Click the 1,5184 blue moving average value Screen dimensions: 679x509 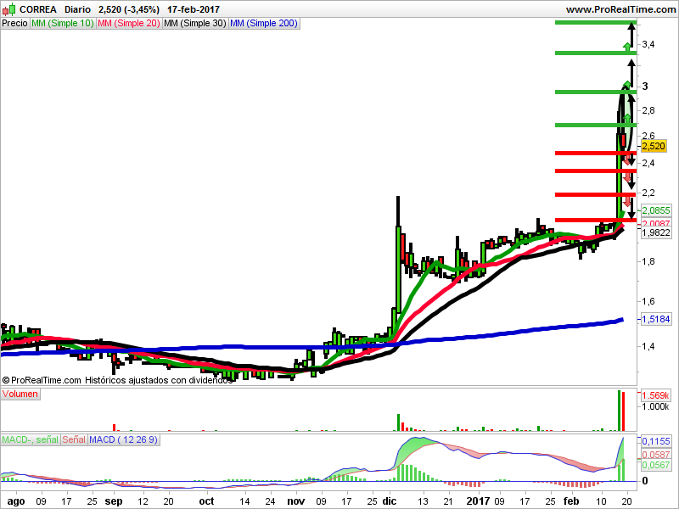[655, 320]
